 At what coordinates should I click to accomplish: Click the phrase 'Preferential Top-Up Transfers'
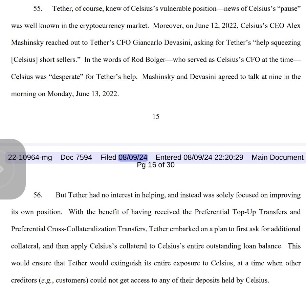tap(241, 212)
